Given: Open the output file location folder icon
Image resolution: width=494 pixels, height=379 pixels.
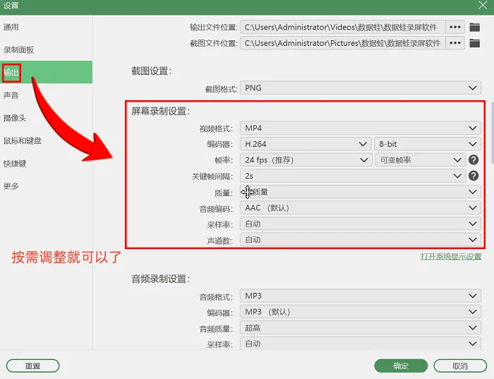Looking at the screenshot, I should (474, 28).
